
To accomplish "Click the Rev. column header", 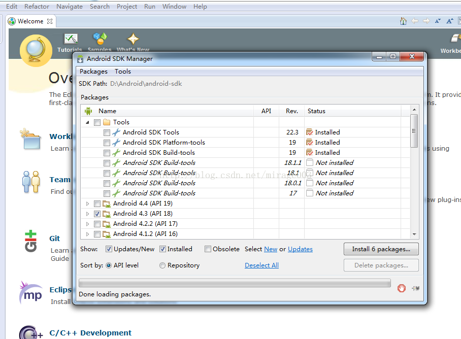I will (291, 111).
